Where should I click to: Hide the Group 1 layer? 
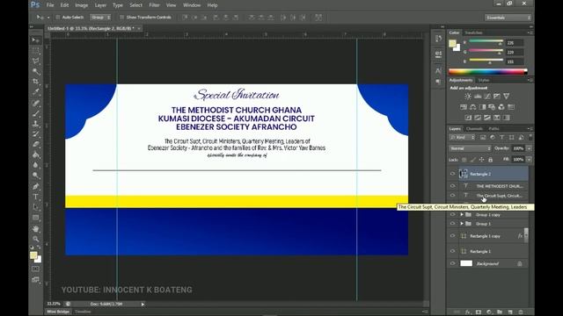(x=452, y=224)
